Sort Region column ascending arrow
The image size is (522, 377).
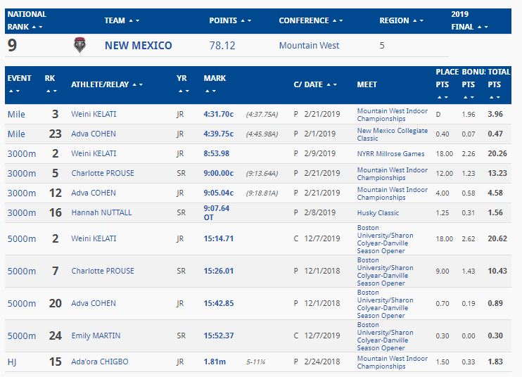(x=415, y=20)
